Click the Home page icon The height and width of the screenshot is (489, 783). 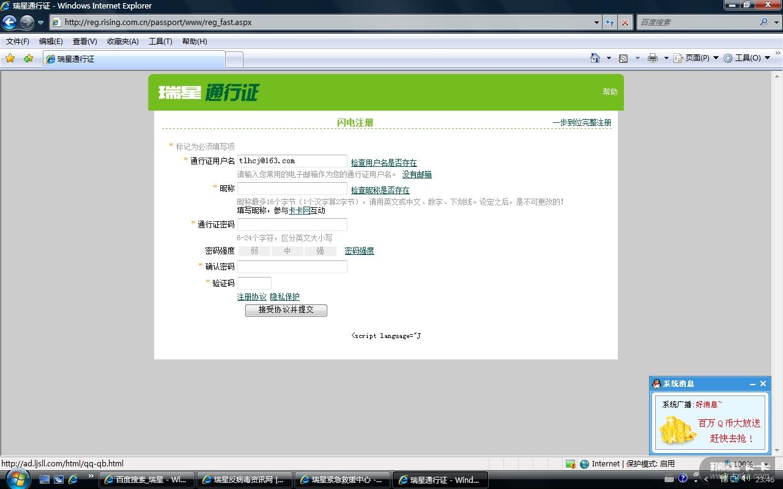pyautogui.click(x=595, y=58)
